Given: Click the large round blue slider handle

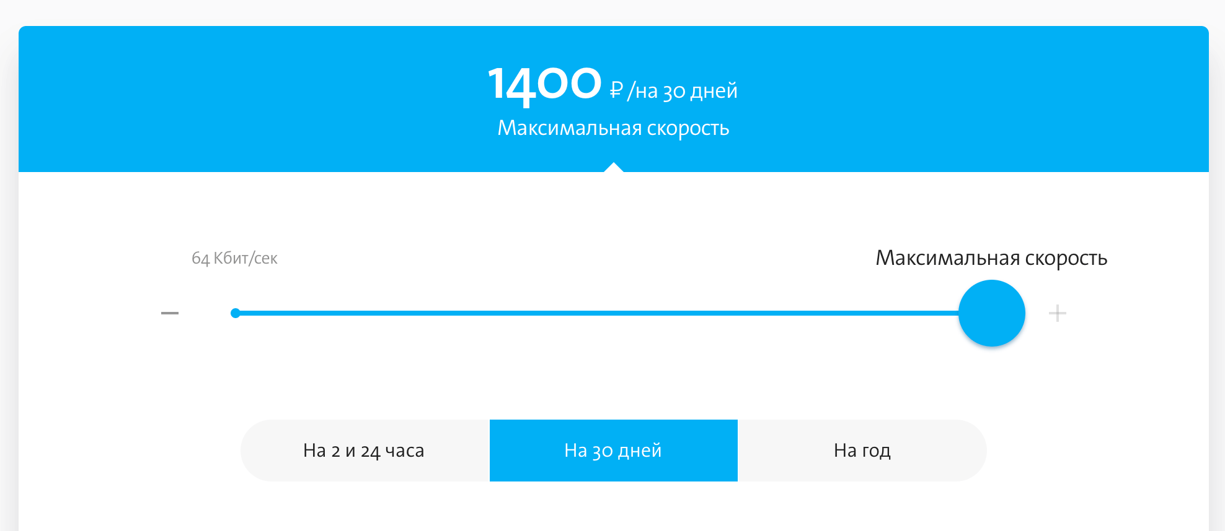Looking at the screenshot, I should tap(991, 313).
